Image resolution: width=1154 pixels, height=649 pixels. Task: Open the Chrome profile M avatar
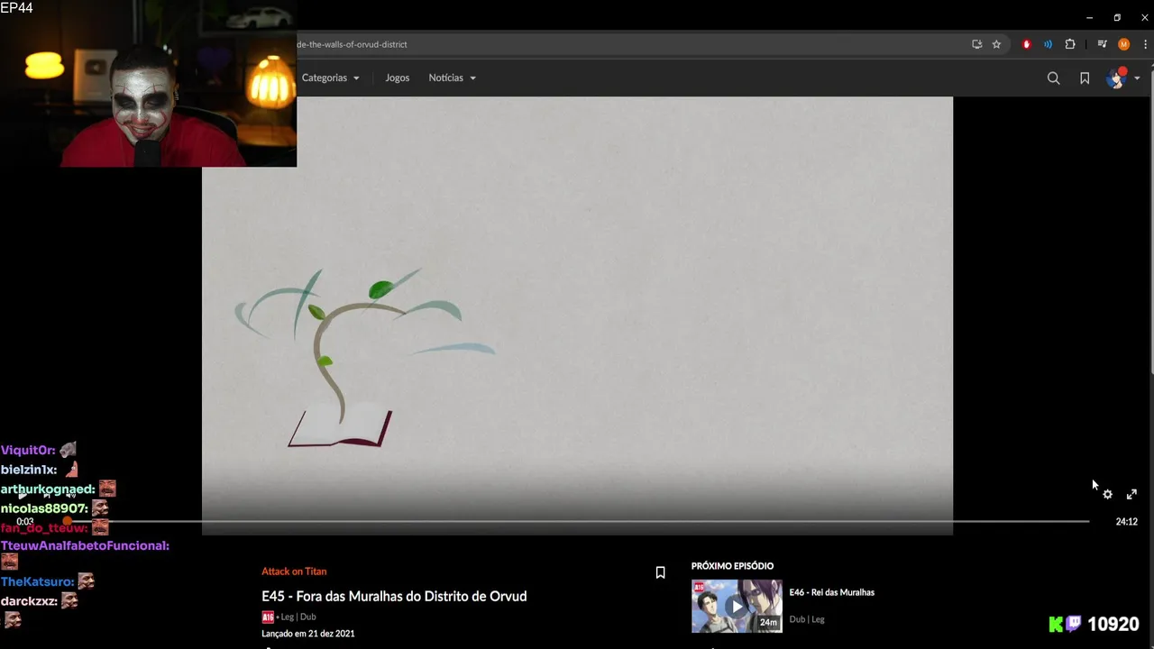point(1123,44)
